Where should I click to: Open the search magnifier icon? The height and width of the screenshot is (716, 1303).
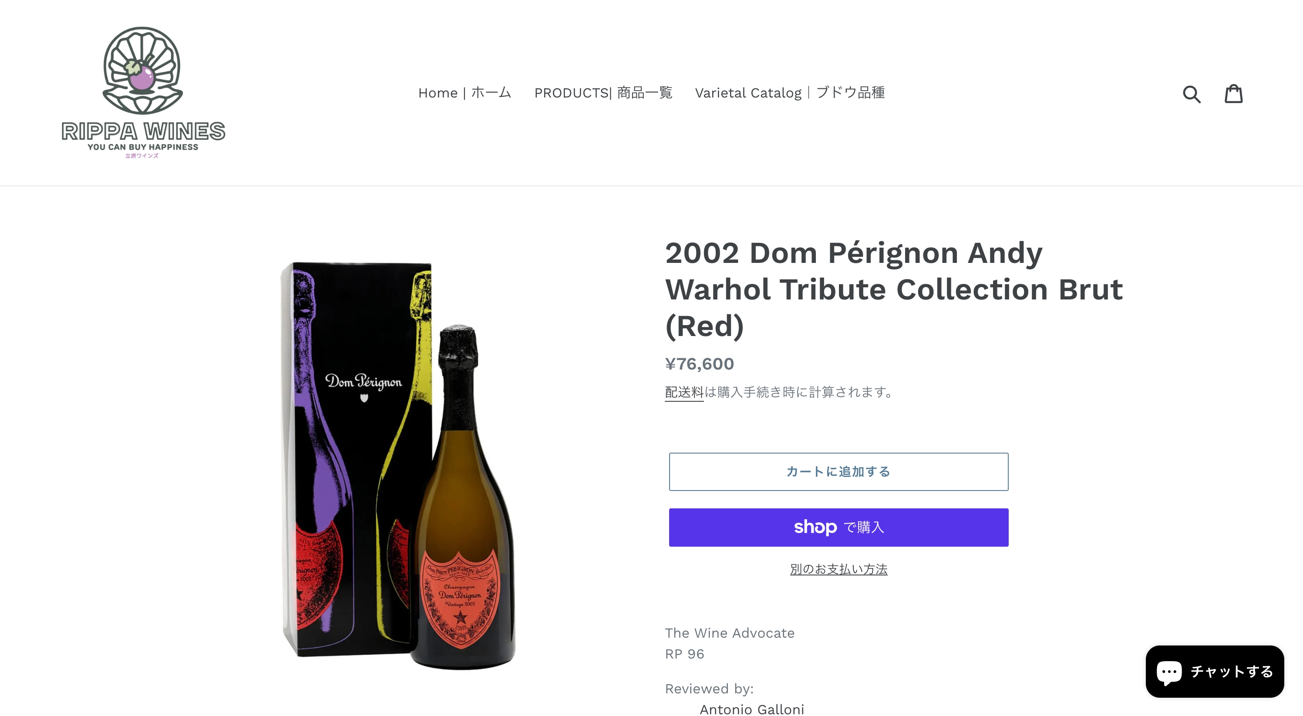(x=1191, y=94)
